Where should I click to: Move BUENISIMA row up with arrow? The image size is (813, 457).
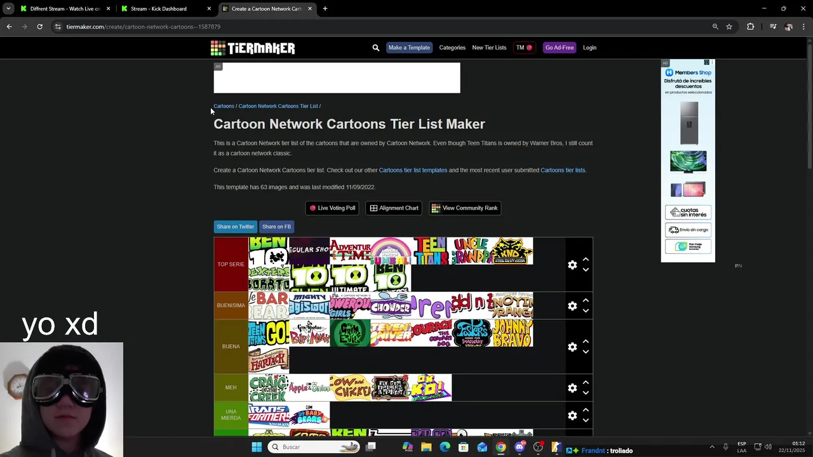(x=586, y=301)
